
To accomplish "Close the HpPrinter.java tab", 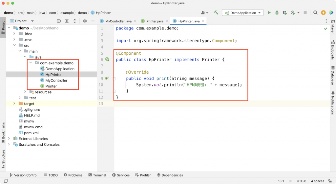I will tap(203, 21).
